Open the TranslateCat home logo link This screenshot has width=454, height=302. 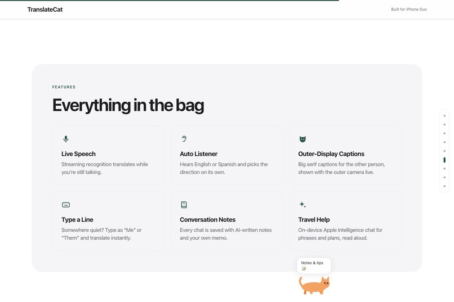pyautogui.click(x=45, y=10)
